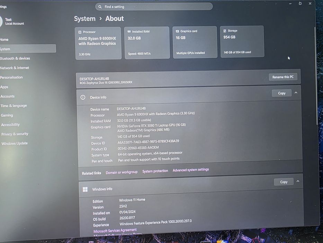
Task: Open Bluetooth & devices settings
Action: pos(15,58)
